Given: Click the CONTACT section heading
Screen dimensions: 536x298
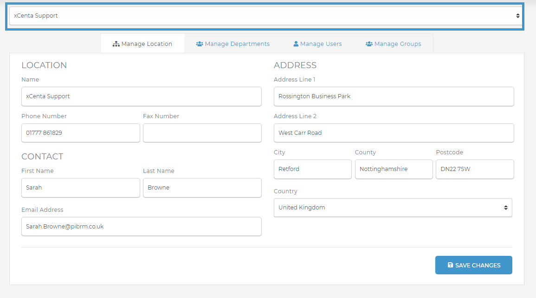Looking at the screenshot, I should [x=42, y=156].
